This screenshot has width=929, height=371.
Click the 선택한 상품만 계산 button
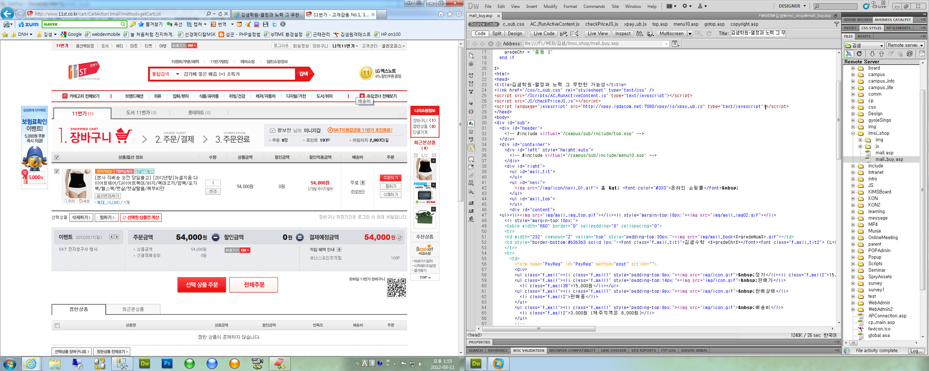point(141,217)
